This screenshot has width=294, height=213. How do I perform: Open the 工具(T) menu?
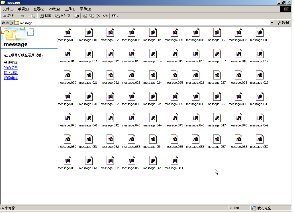(x=70, y=9)
